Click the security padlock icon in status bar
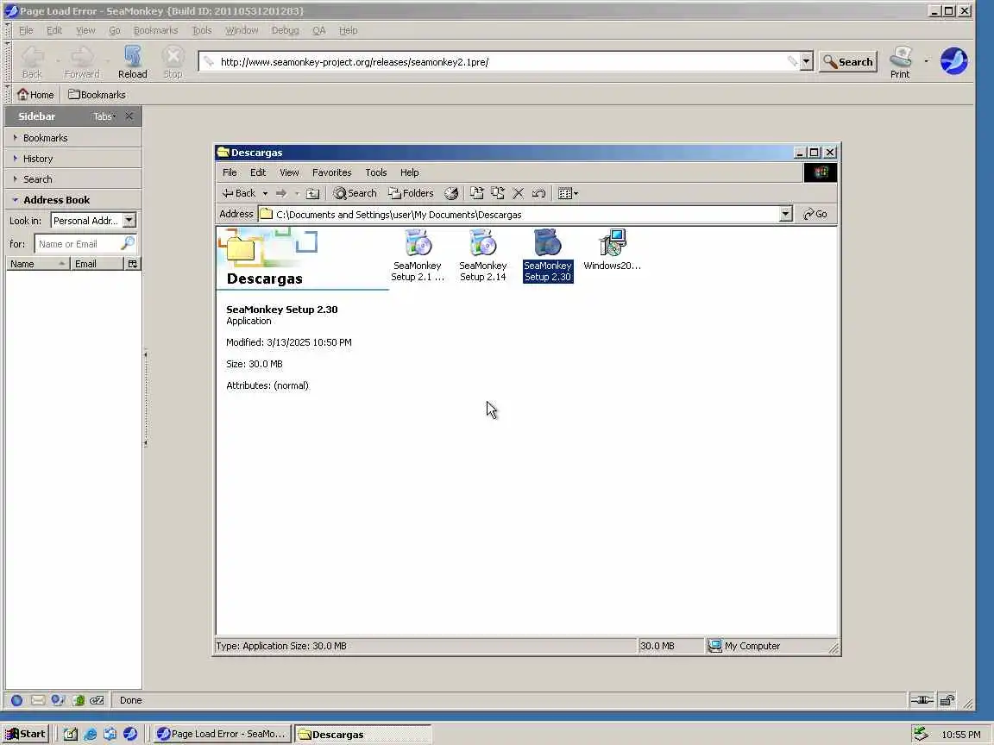This screenshot has height=745, width=994. (x=947, y=700)
